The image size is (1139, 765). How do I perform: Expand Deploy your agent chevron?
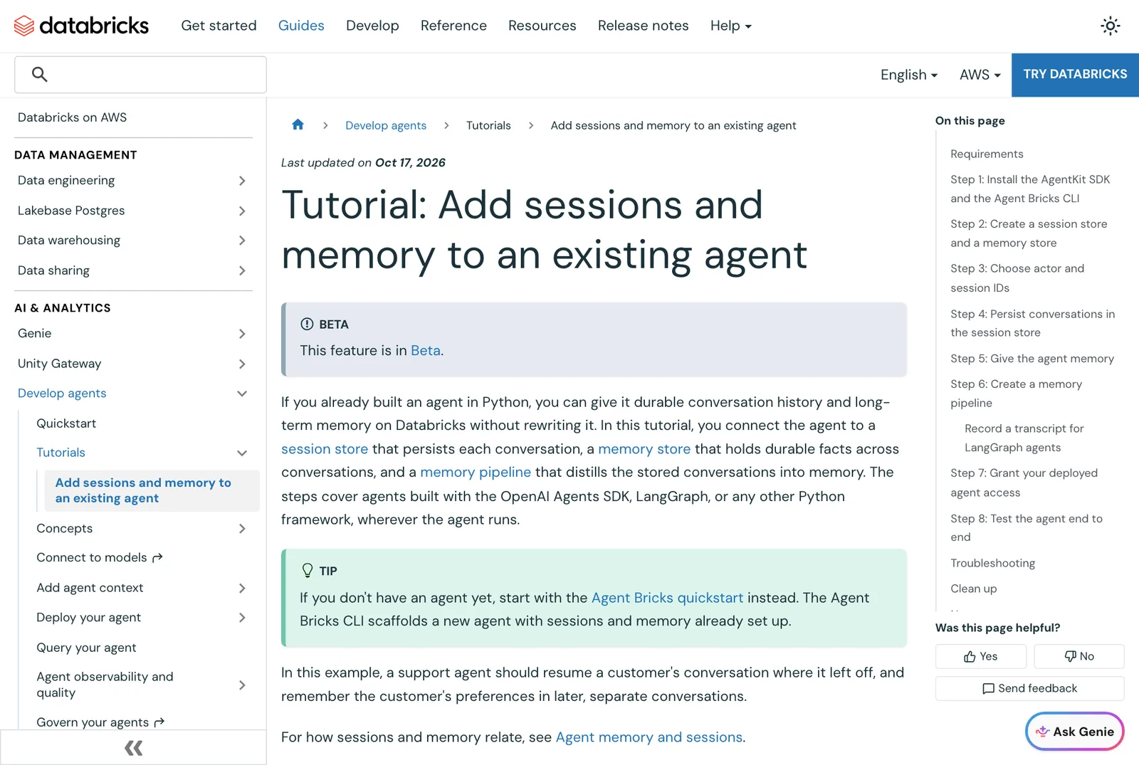[242, 618]
